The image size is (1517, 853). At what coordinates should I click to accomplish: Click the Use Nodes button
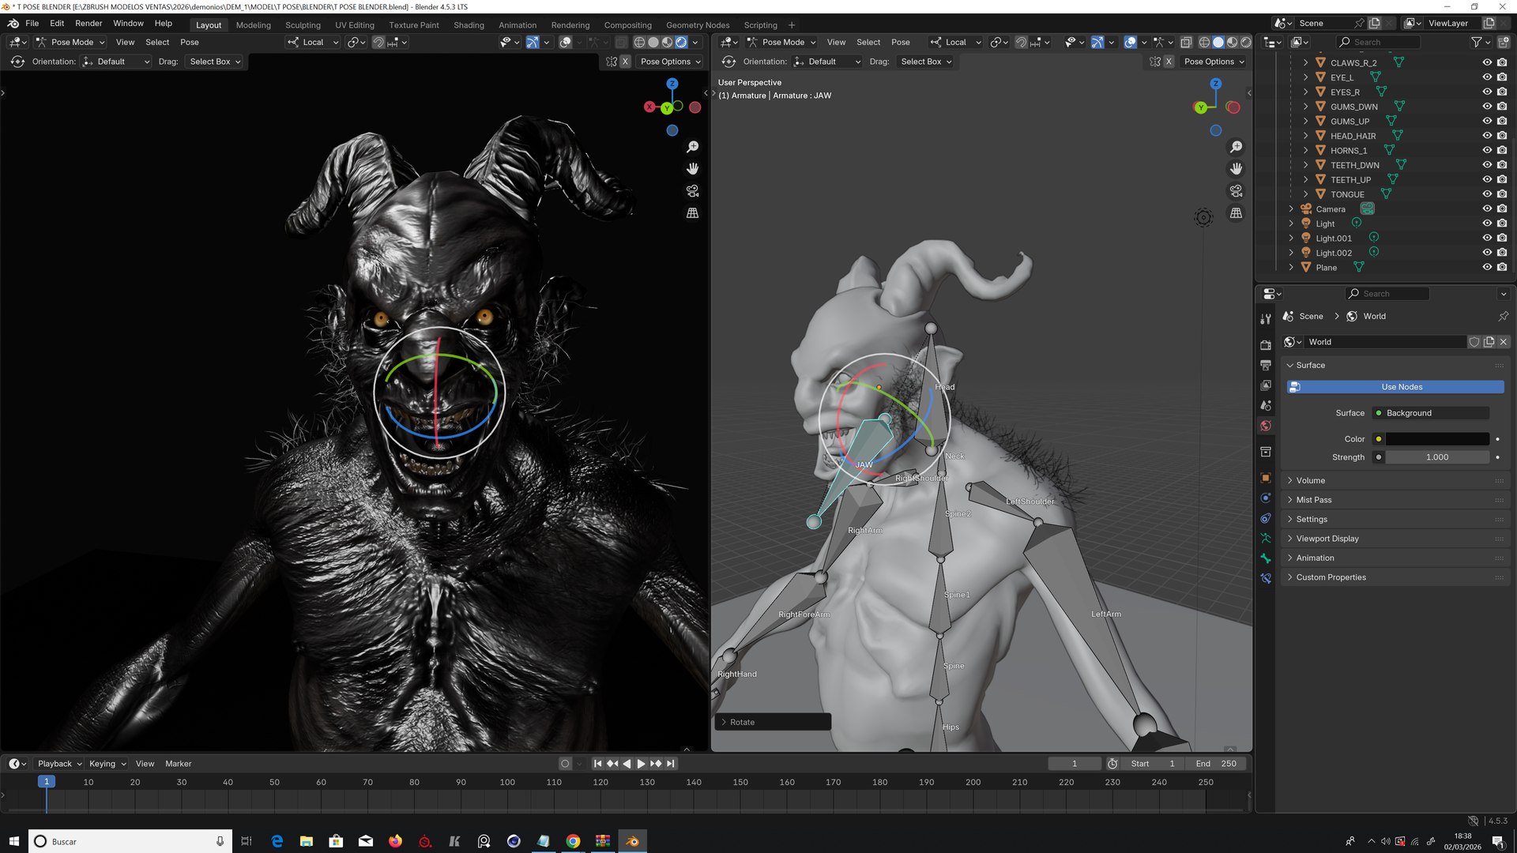point(1395,387)
